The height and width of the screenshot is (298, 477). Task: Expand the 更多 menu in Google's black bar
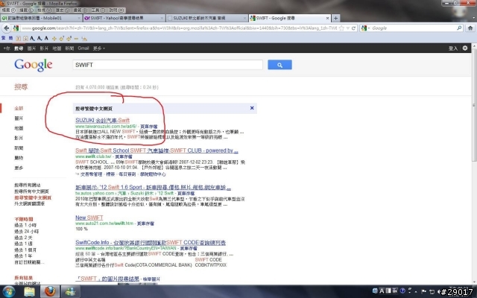point(99,48)
